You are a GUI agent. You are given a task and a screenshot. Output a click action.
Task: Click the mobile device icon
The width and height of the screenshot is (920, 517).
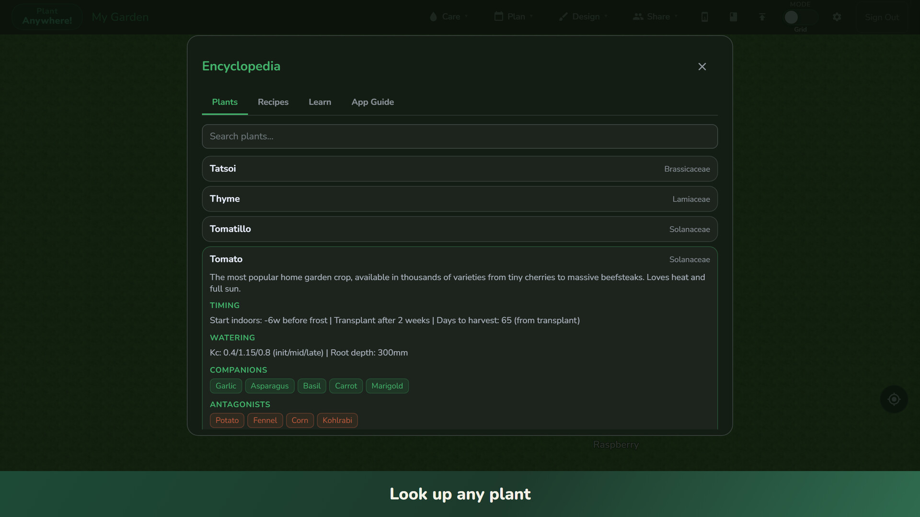(704, 17)
